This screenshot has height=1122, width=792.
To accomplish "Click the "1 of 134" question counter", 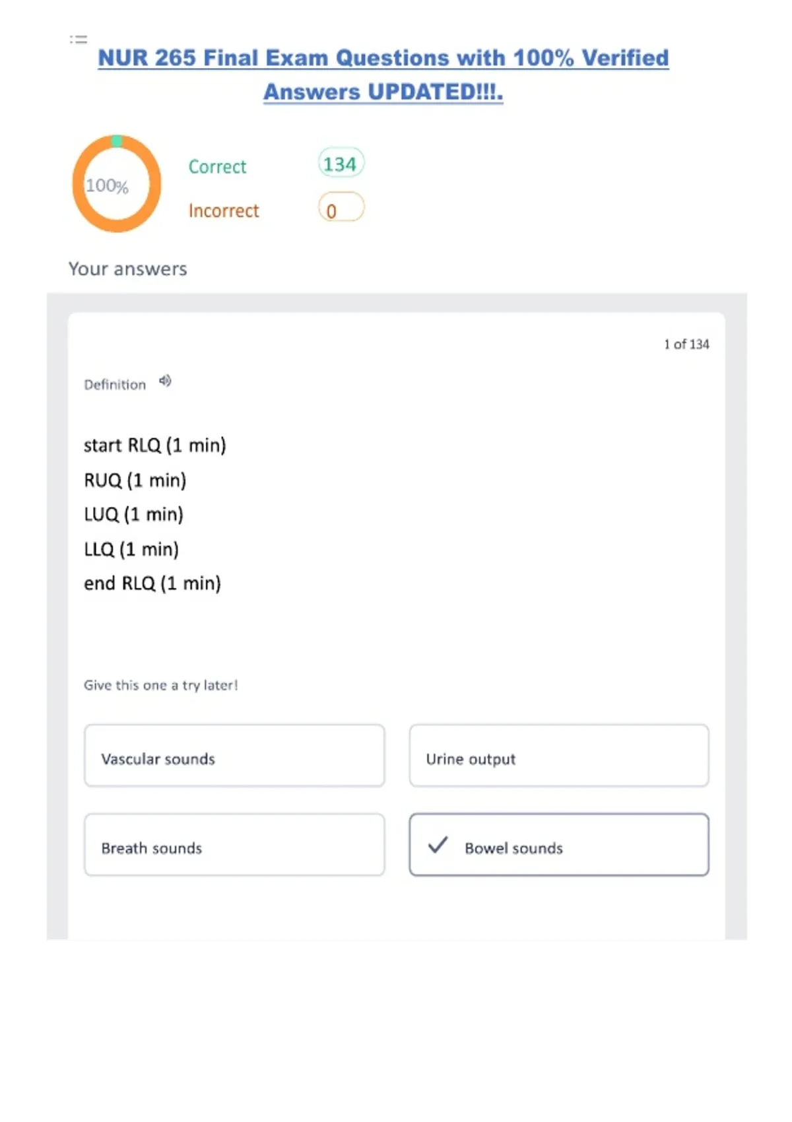I will 686,345.
